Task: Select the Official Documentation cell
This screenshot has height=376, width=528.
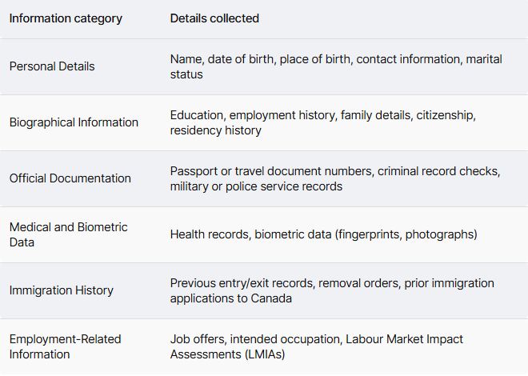Action: (70, 178)
